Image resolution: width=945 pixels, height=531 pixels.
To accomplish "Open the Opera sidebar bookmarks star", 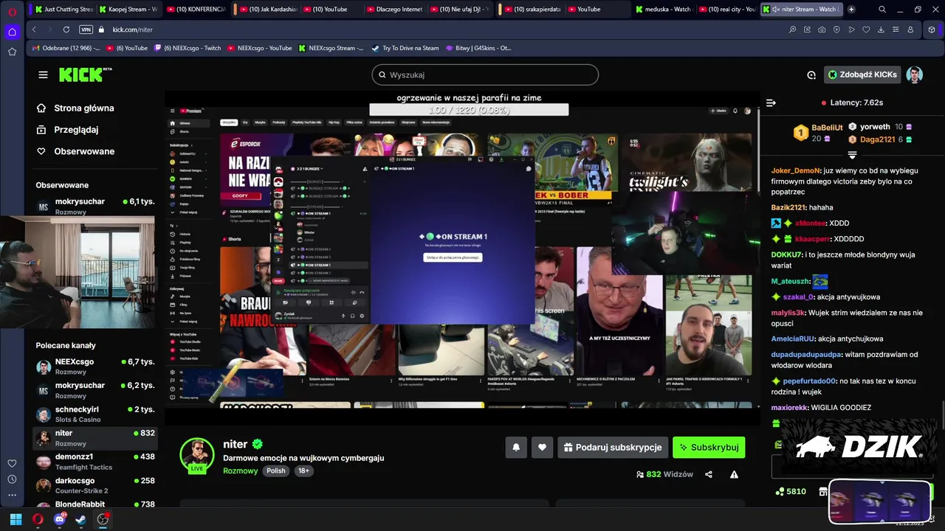I will (12, 52).
